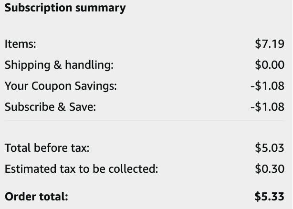Click the word Save: in the discount row
This screenshot has width=293, height=209.
pos(83,107)
